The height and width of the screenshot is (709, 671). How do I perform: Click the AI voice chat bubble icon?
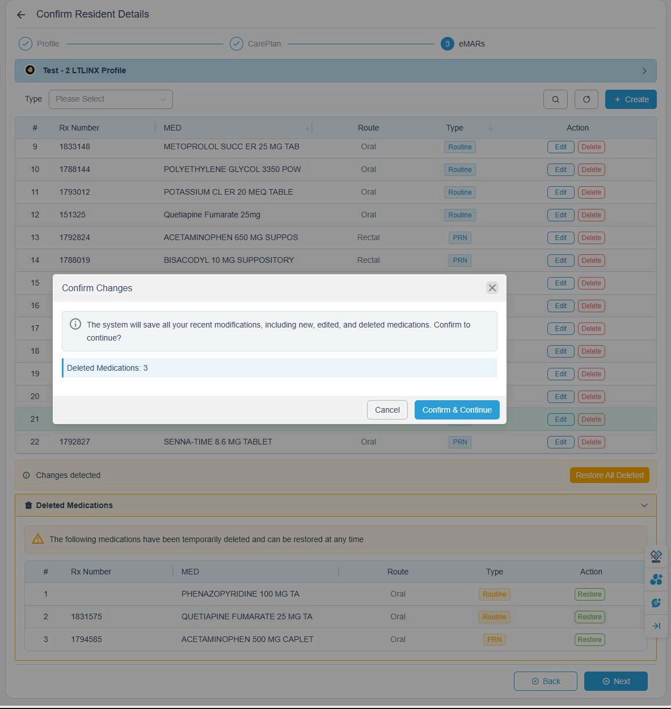tap(656, 603)
